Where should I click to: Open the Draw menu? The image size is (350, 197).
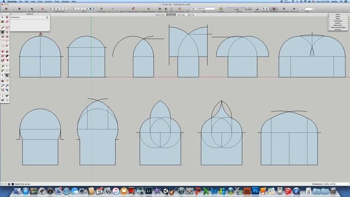pyautogui.click(x=40, y=2)
